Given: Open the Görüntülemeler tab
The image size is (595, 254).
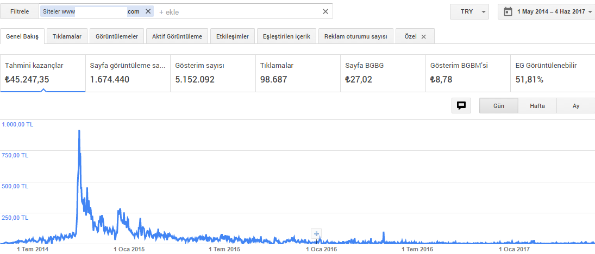Looking at the screenshot, I should [x=116, y=36].
